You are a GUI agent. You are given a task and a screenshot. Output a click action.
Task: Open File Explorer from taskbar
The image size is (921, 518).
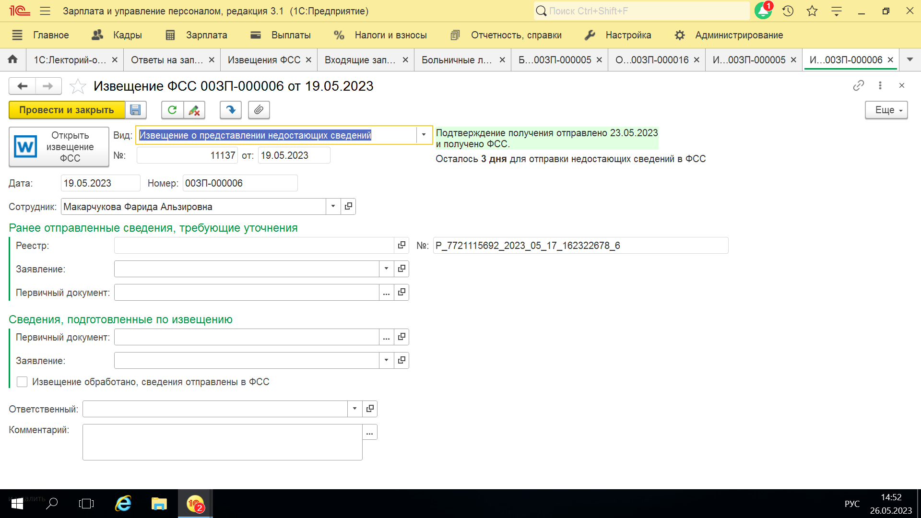pyautogui.click(x=159, y=504)
